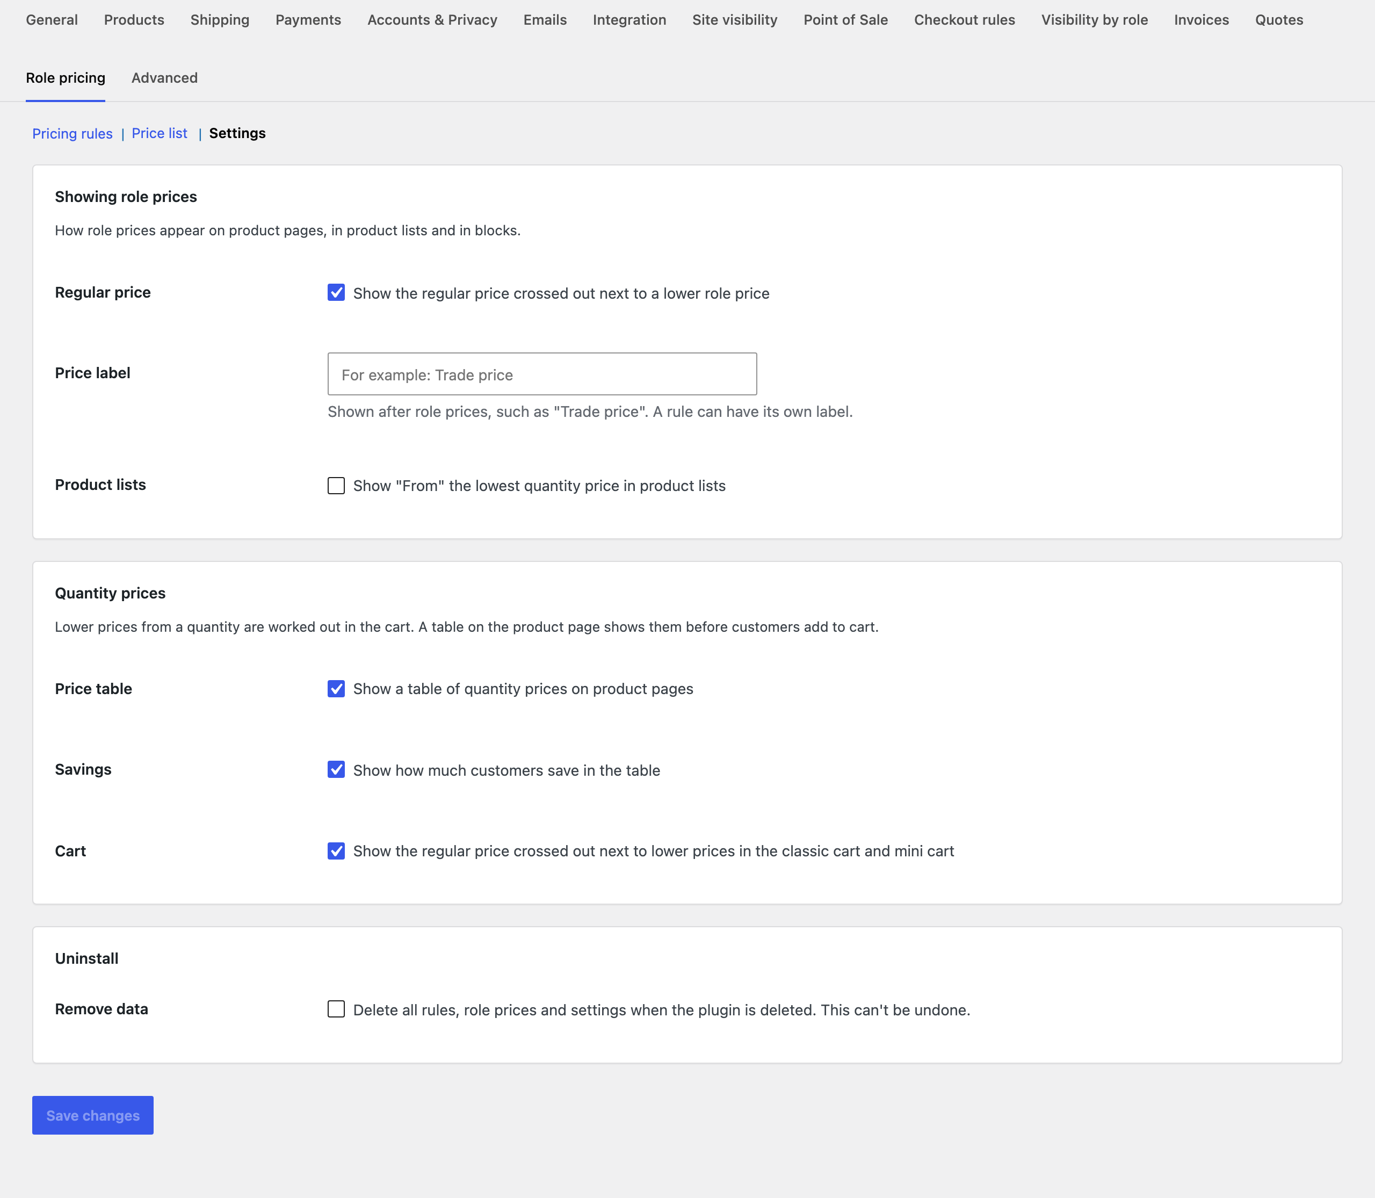Image resolution: width=1375 pixels, height=1198 pixels.
Task: Click the "Uninstall" section heading
Action: click(86, 958)
